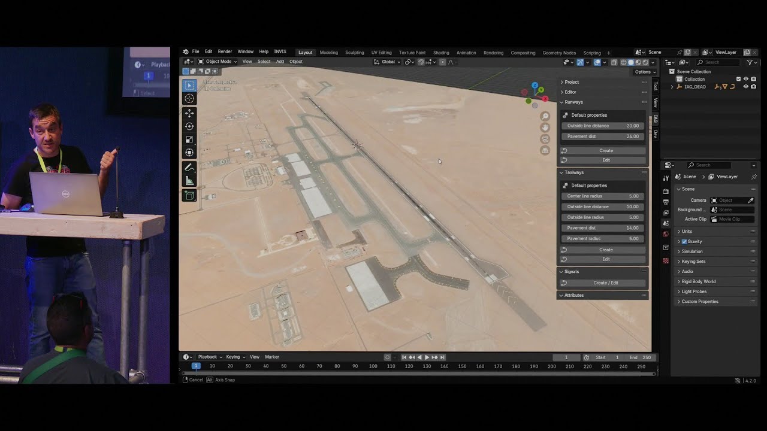Hide IAG_OEAO via eye icon
Viewport: 767px width, 431px height.
click(746, 86)
